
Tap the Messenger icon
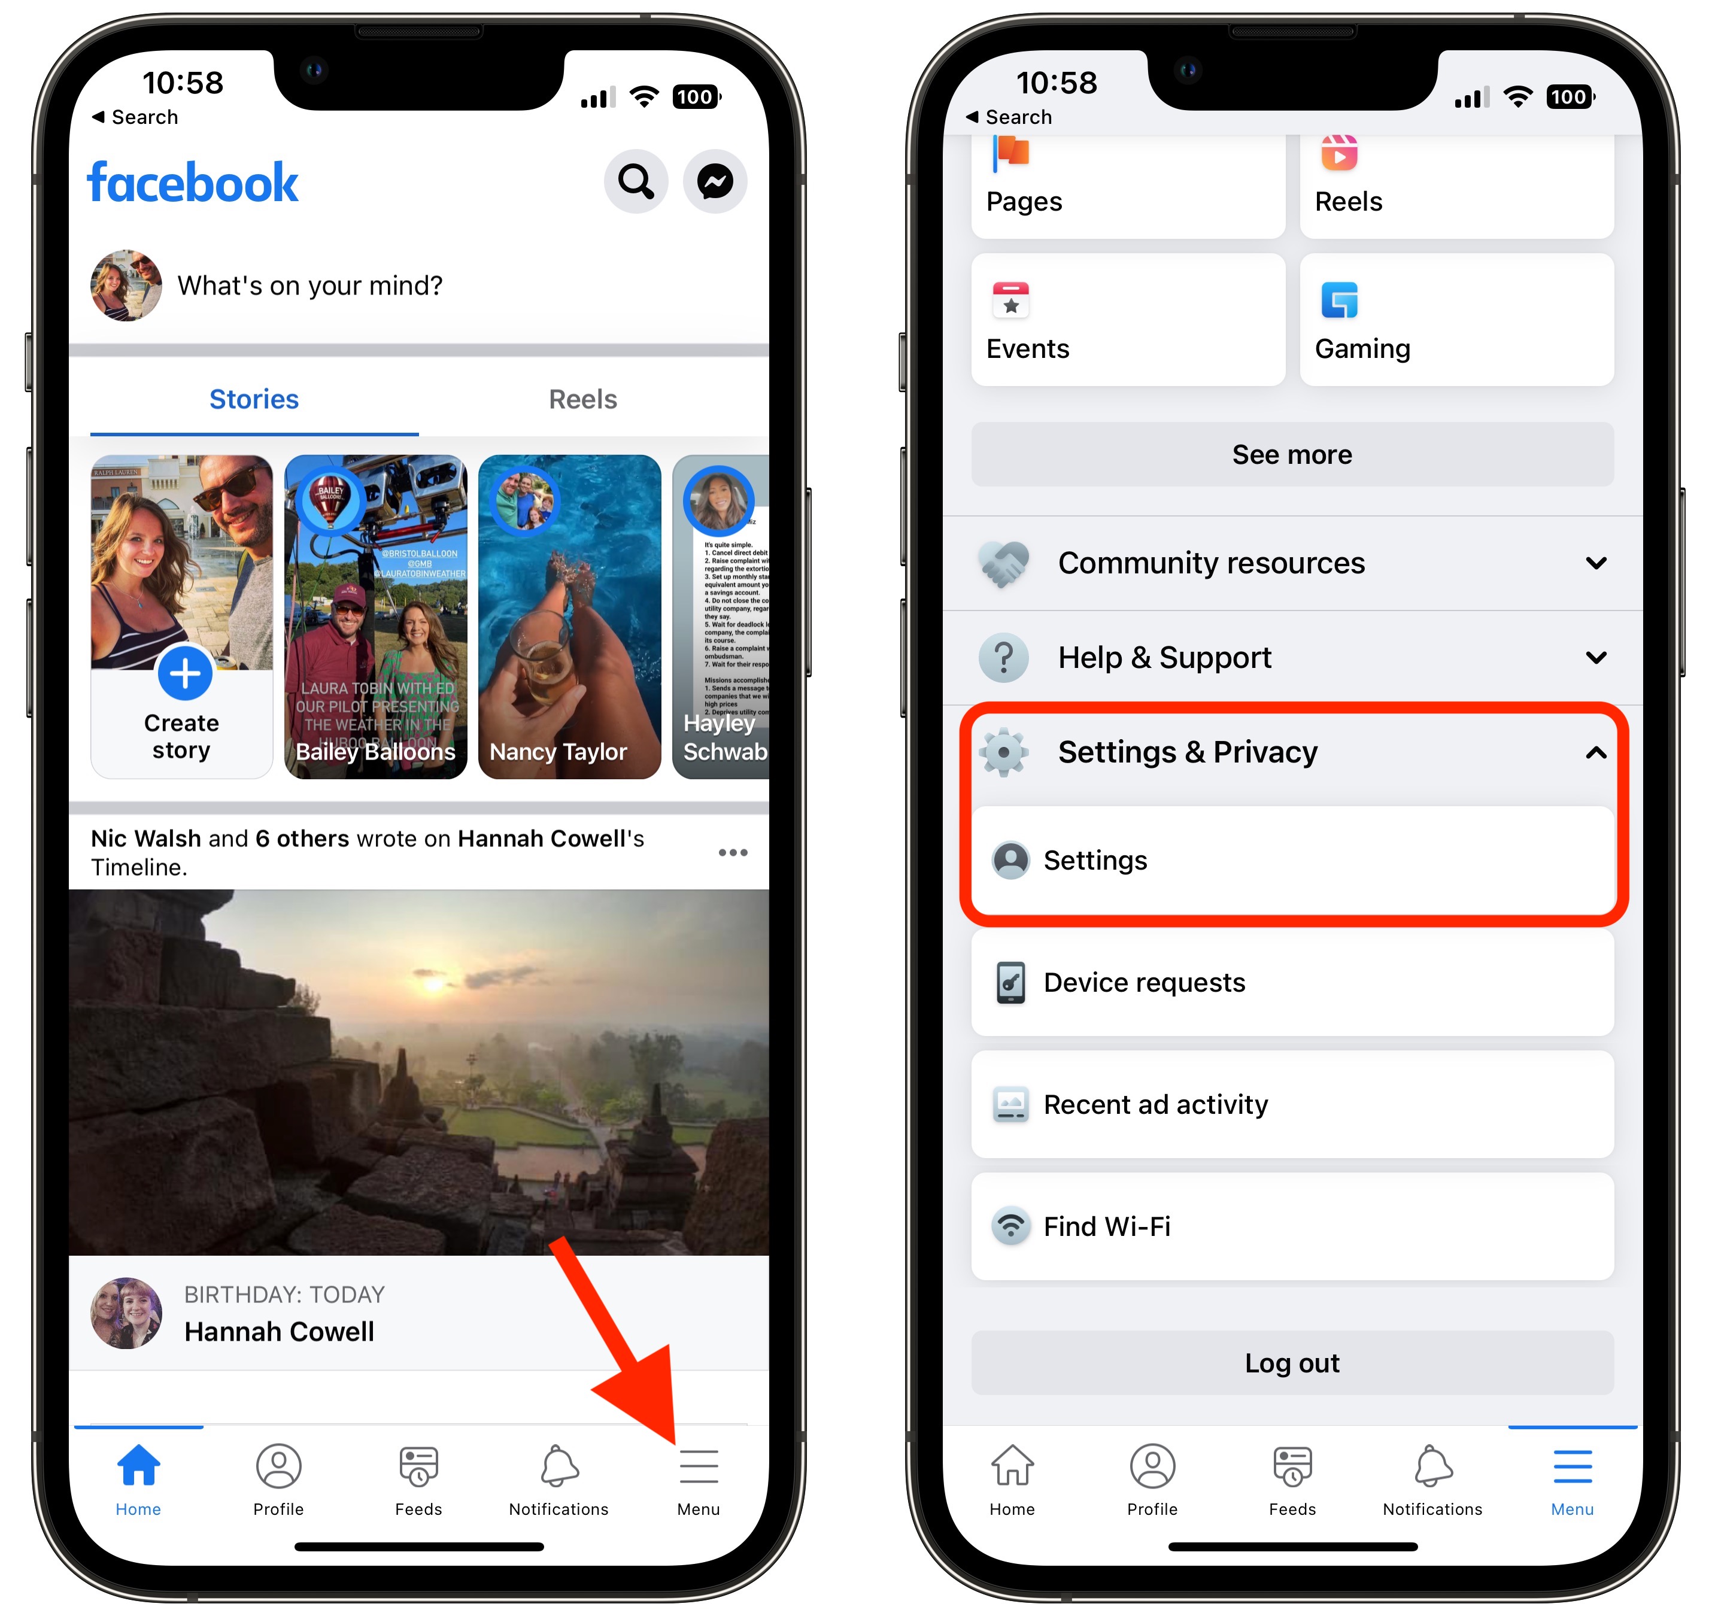pos(715,181)
